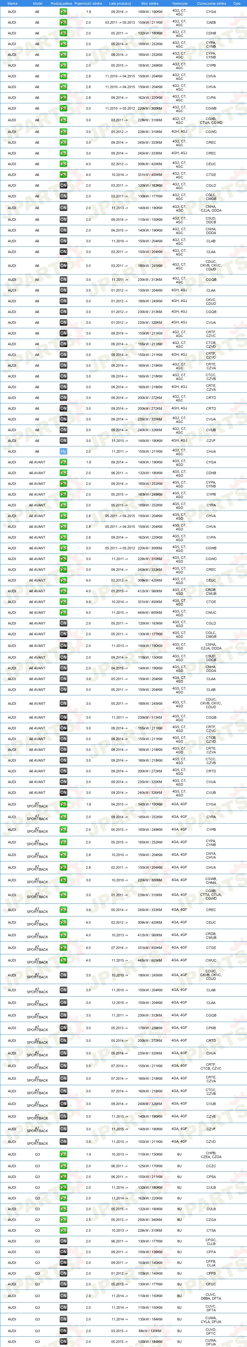
Task: Click the 'Marka' column header
Action: [x=12, y=3]
